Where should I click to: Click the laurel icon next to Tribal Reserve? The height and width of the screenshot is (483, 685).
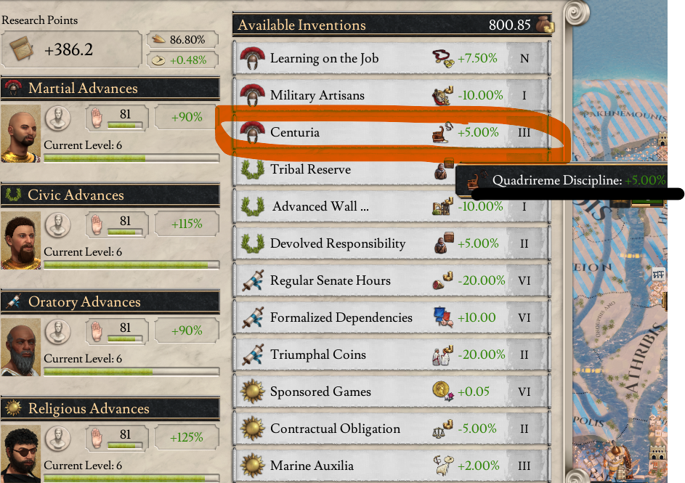click(252, 169)
